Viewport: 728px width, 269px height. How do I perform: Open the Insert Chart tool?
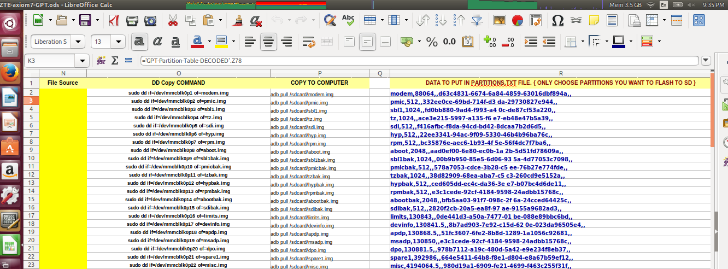(x=518, y=21)
